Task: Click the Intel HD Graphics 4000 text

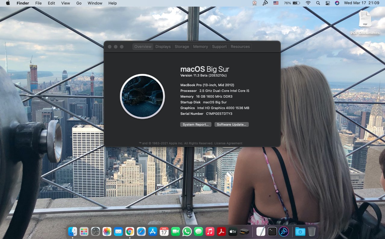Action: point(223,108)
